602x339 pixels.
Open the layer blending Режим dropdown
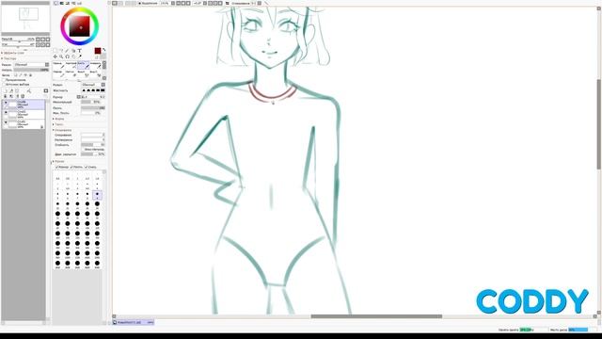[31, 65]
